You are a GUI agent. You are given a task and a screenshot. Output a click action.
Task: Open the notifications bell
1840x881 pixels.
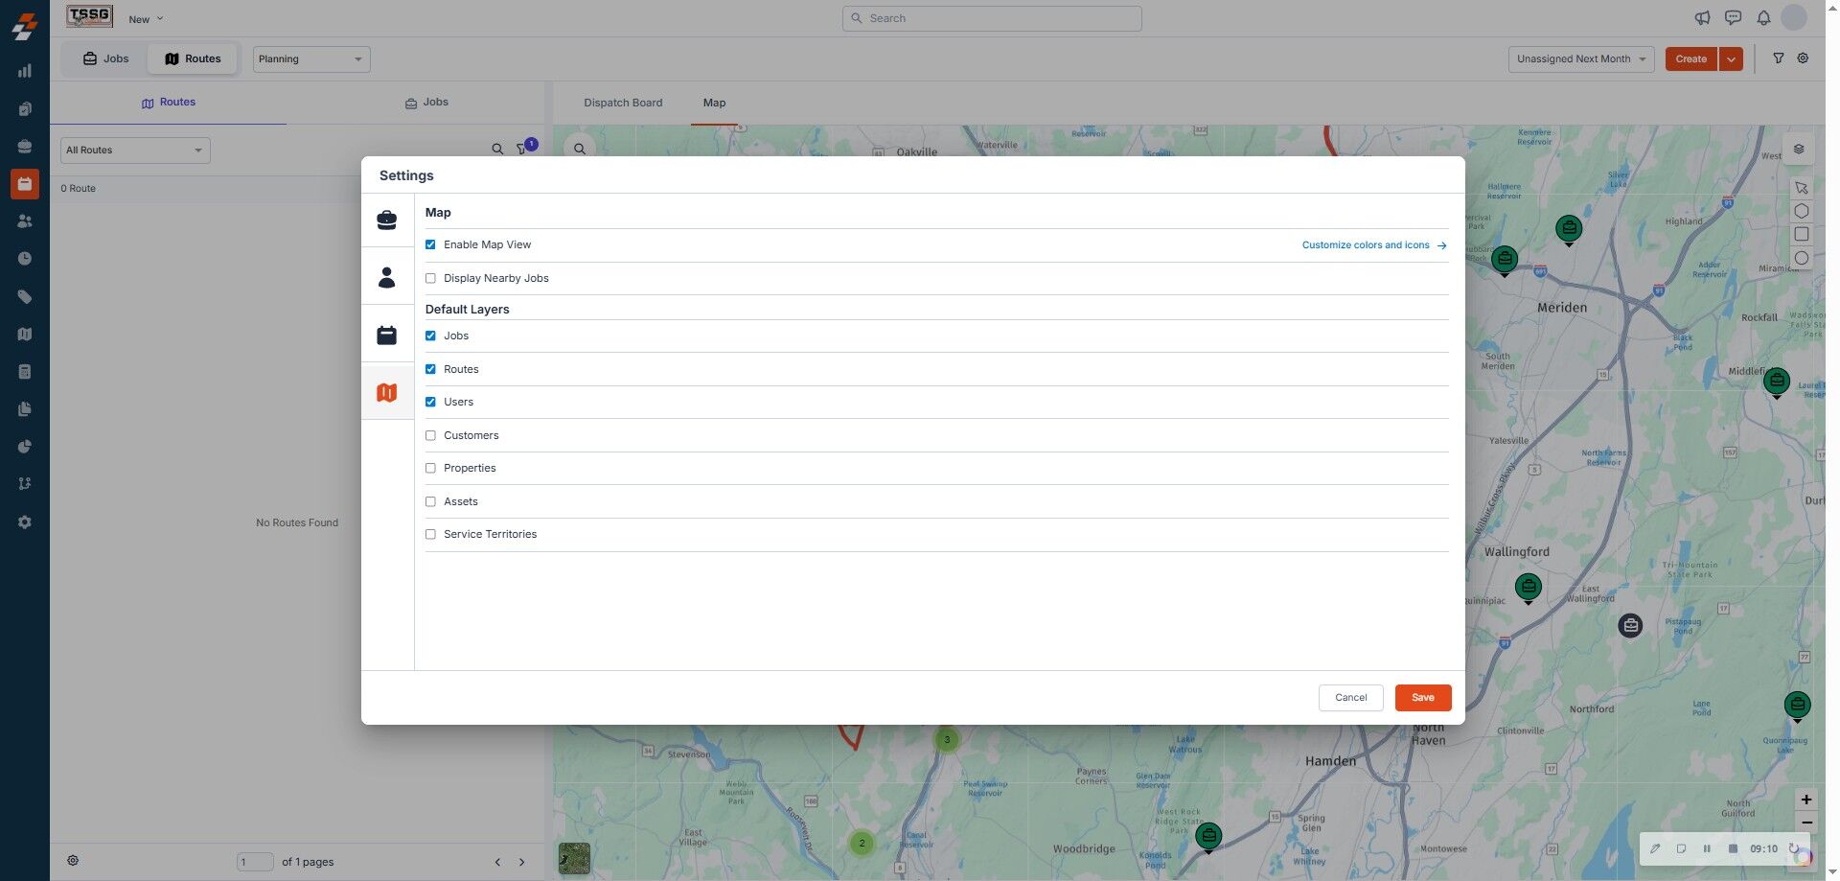click(1763, 18)
